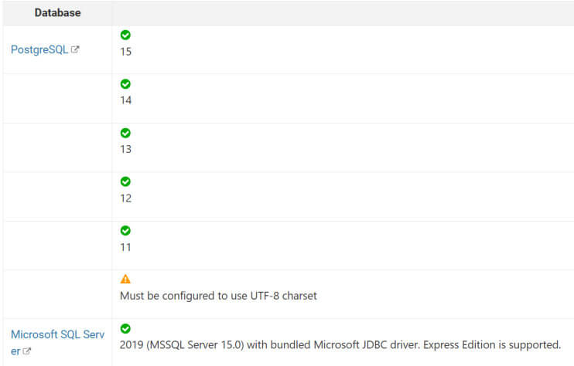Viewport: 574px width, 366px height.
Task: Click the PostgreSQL version 15 text
Action: click(125, 52)
